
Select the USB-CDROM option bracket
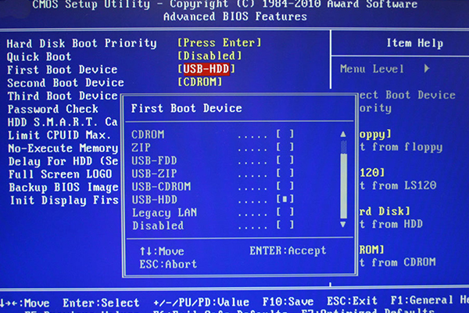[285, 186]
